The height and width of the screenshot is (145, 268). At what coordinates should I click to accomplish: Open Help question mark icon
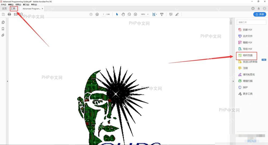tap(253, 9)
